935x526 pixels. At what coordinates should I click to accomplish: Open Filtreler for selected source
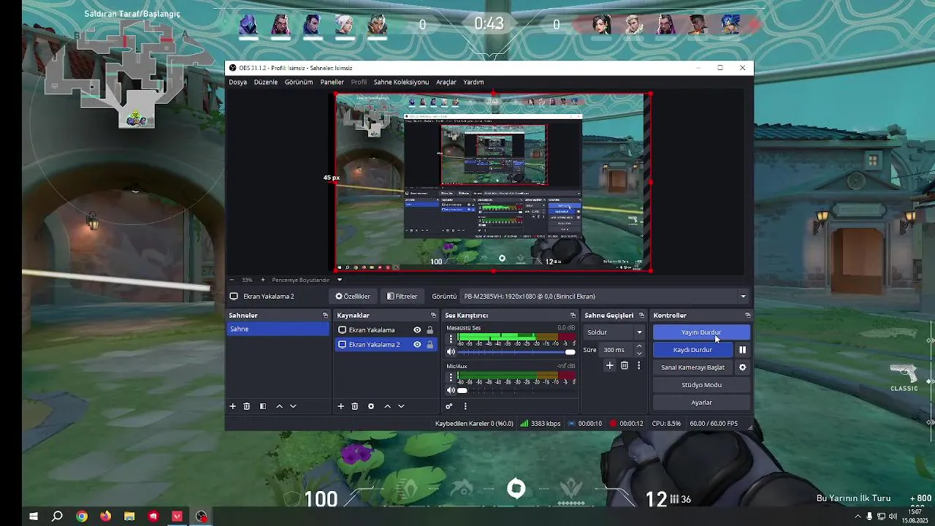[402, 297]
